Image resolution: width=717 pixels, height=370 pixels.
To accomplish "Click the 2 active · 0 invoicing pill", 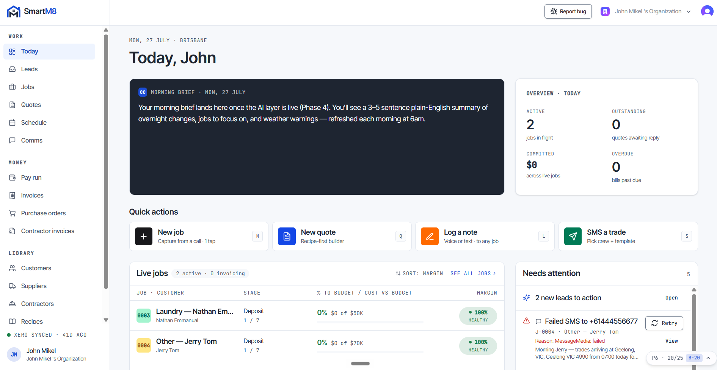I will pos(210,273).
